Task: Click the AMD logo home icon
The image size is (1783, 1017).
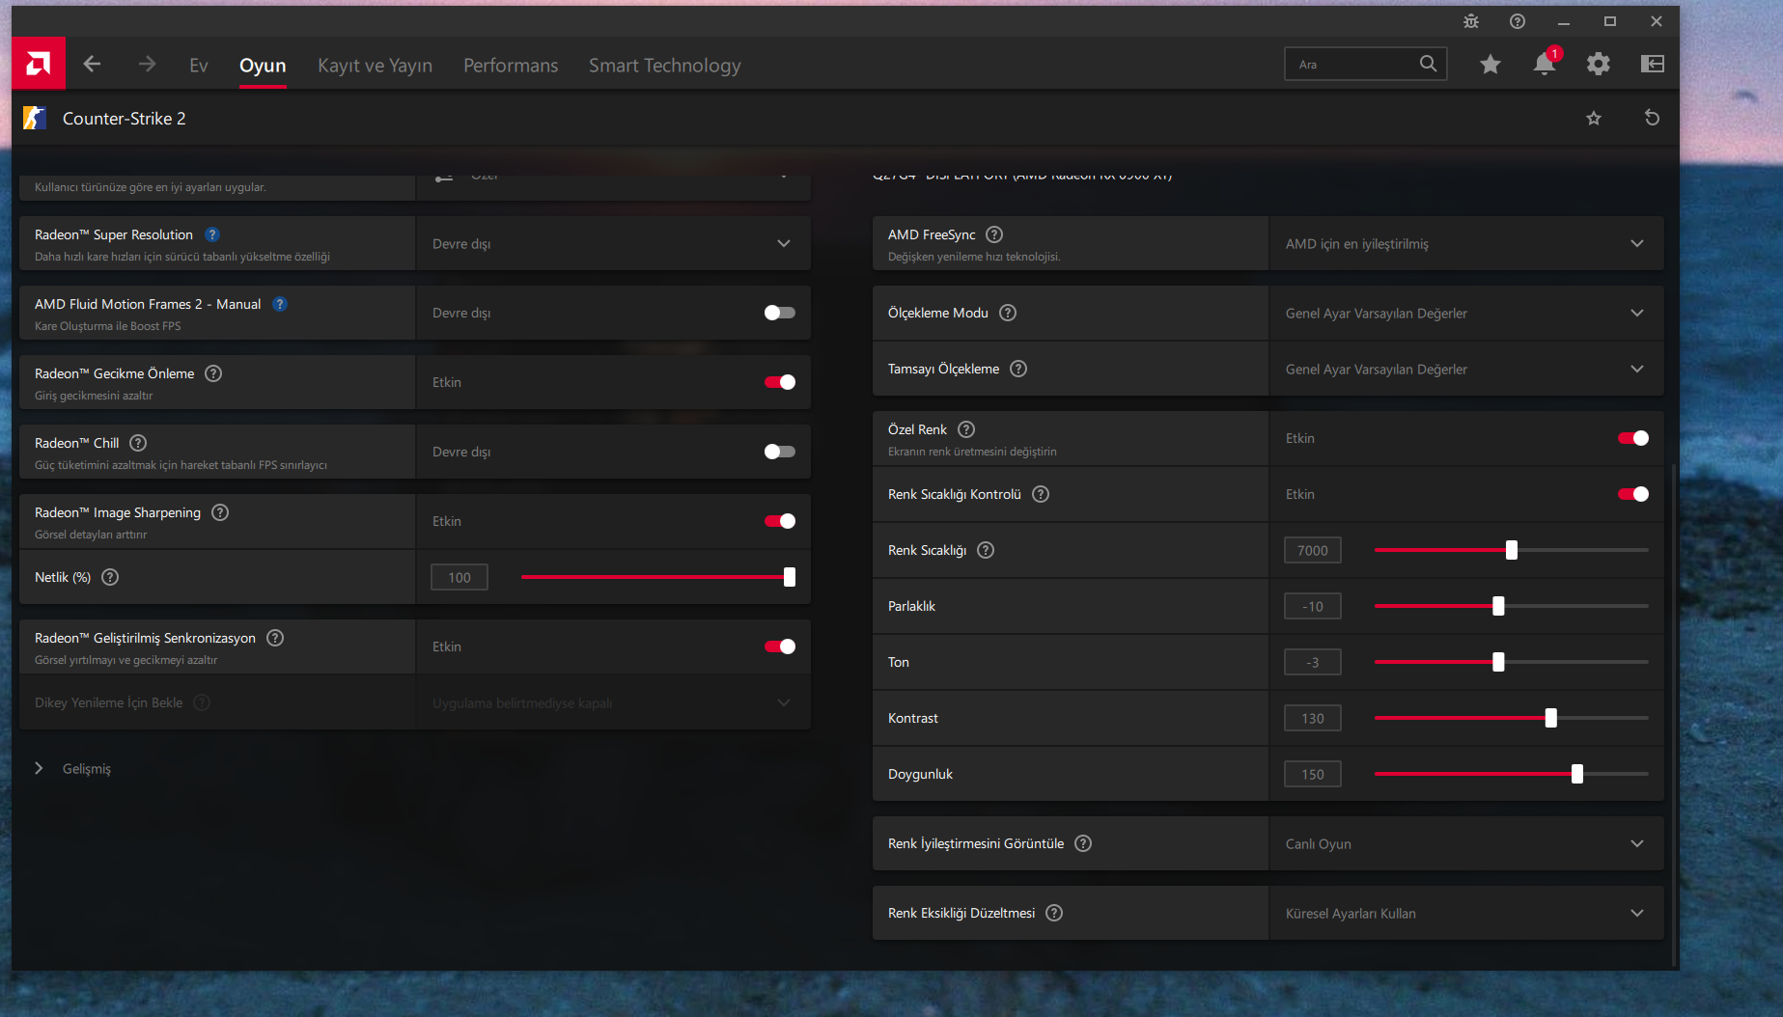Action: point(39,64)
